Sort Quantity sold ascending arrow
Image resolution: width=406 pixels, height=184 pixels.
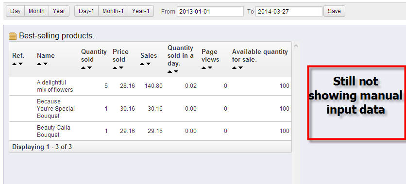click(x=84, y=68)
